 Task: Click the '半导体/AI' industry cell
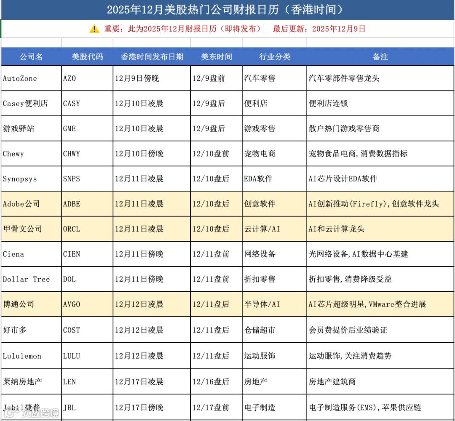pos(275,304)
